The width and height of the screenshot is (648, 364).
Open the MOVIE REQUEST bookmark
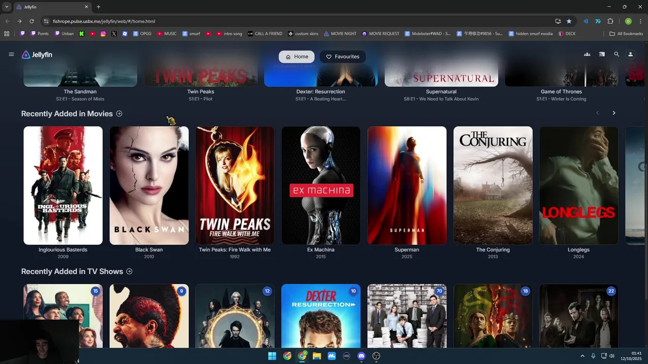click(380, 34)
